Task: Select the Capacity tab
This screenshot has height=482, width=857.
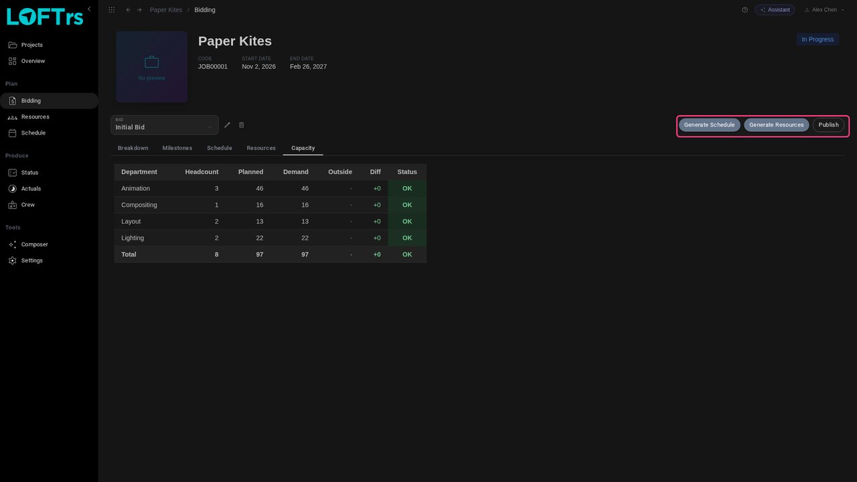Action: point(303,148)
